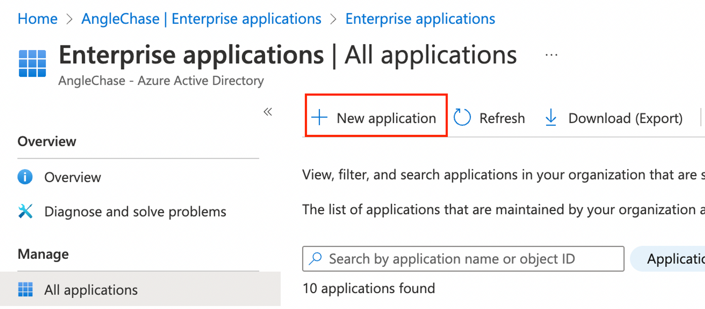This screenshot has height=309, width=705.
Task: Open AngleChase | Enterprise applications breadcrumb
Action: (201, 19)
